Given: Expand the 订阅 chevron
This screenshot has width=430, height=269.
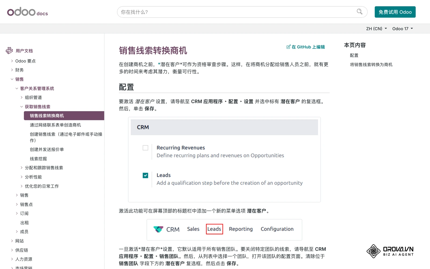Looking at the screenshot, I should [17, 213].
